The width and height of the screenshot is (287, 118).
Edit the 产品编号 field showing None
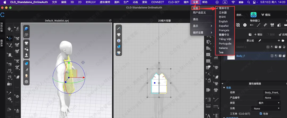click(x=272, y=98)
